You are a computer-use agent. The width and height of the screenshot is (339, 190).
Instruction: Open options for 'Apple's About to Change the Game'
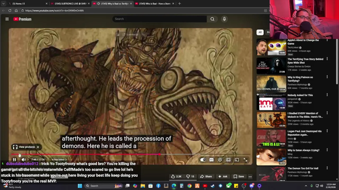pyautogui.click(x=327, y=40)
